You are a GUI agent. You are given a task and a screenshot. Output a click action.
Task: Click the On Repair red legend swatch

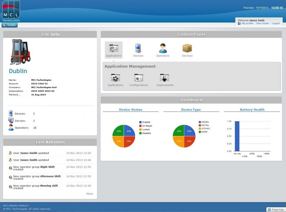pyautogui.click(x=140, y=126)
